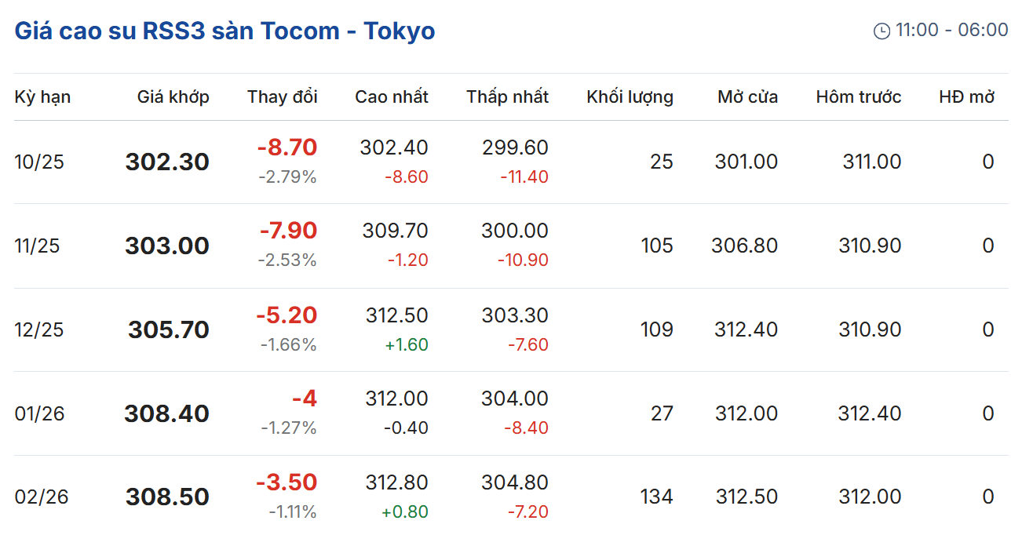
Task: Select the 10/25 contract term row
Action: coord(39,162)
